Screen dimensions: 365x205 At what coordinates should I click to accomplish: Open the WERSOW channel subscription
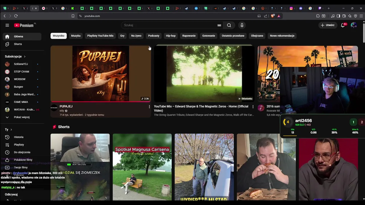point(22,79)
